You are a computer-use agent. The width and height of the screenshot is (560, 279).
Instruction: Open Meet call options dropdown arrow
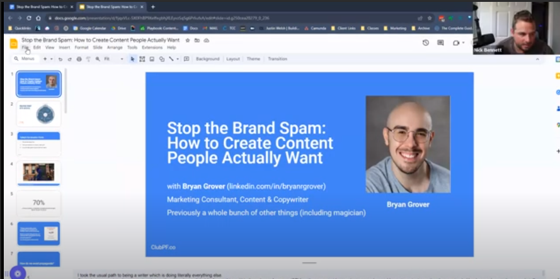[x=463, y=43]
